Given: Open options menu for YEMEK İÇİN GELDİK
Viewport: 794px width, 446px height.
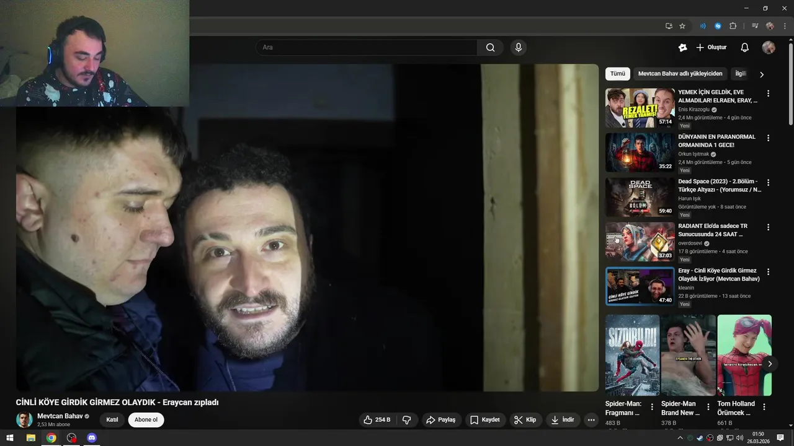Looking at the screenshot, I should click(768, 94).
